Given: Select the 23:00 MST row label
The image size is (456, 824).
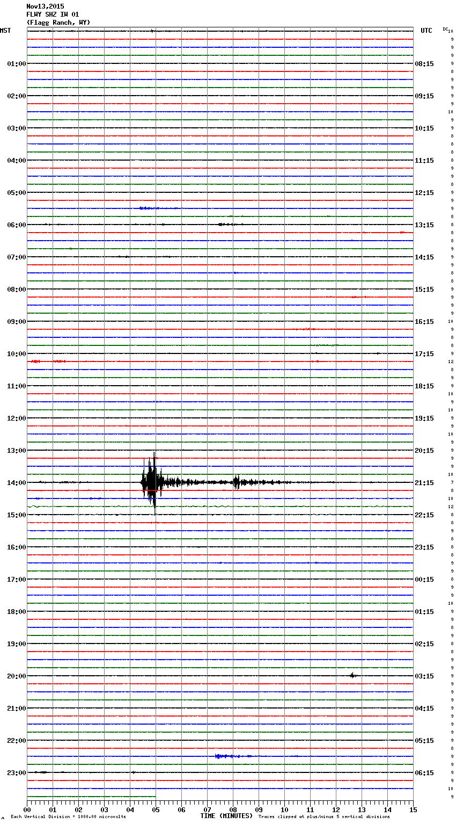Looking at the screenshot, I should point(17,773).
